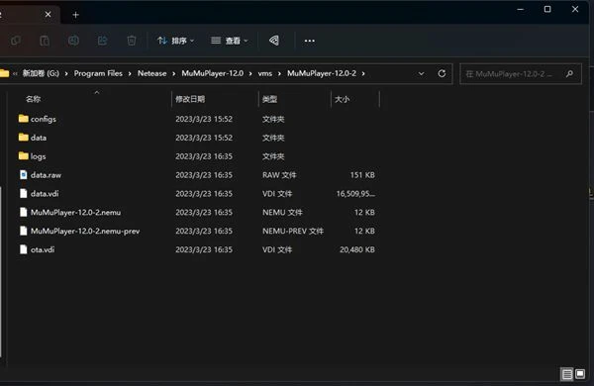
Task: Click the paste icon in the toolbar
Action: pyautogui.click(x=45, y=41)
